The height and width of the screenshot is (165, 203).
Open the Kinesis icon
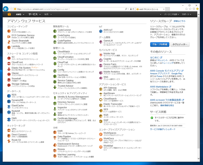click(x=55, y=150)
